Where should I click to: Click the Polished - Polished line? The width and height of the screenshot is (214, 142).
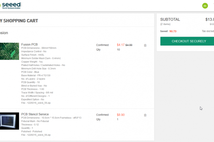tap(32, 131)
